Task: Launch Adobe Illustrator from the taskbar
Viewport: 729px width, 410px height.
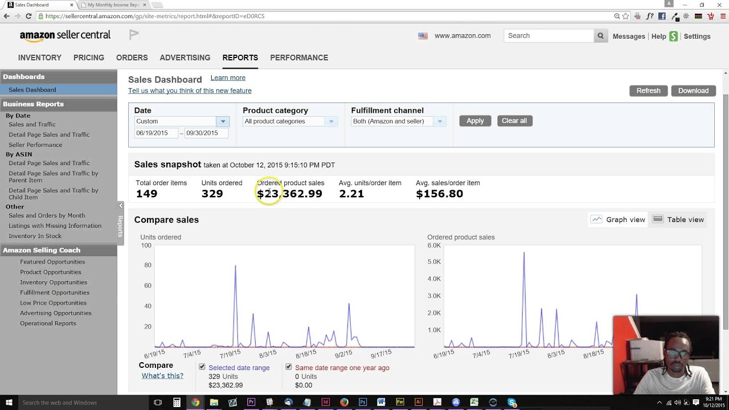Action: pyautogui.click(x=419, y=403)
